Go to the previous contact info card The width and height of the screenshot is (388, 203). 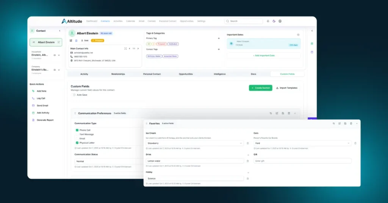130,49
